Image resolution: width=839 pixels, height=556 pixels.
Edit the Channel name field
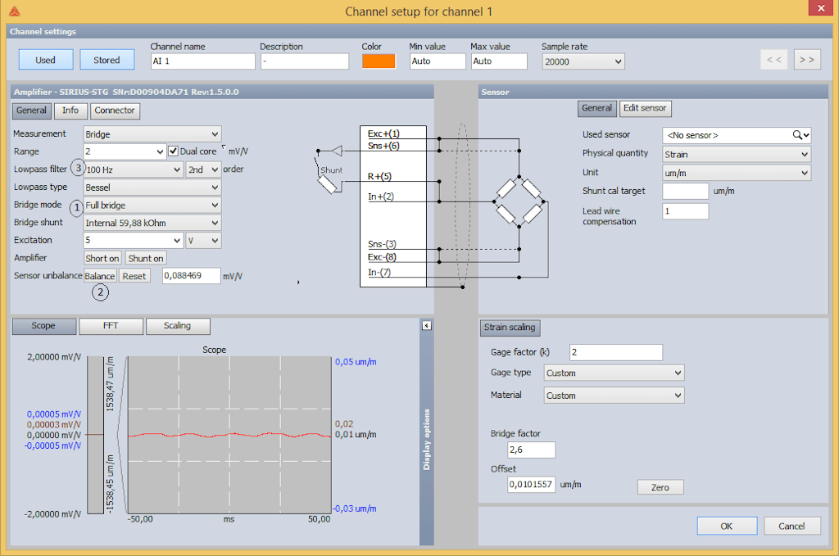(202, 61)
